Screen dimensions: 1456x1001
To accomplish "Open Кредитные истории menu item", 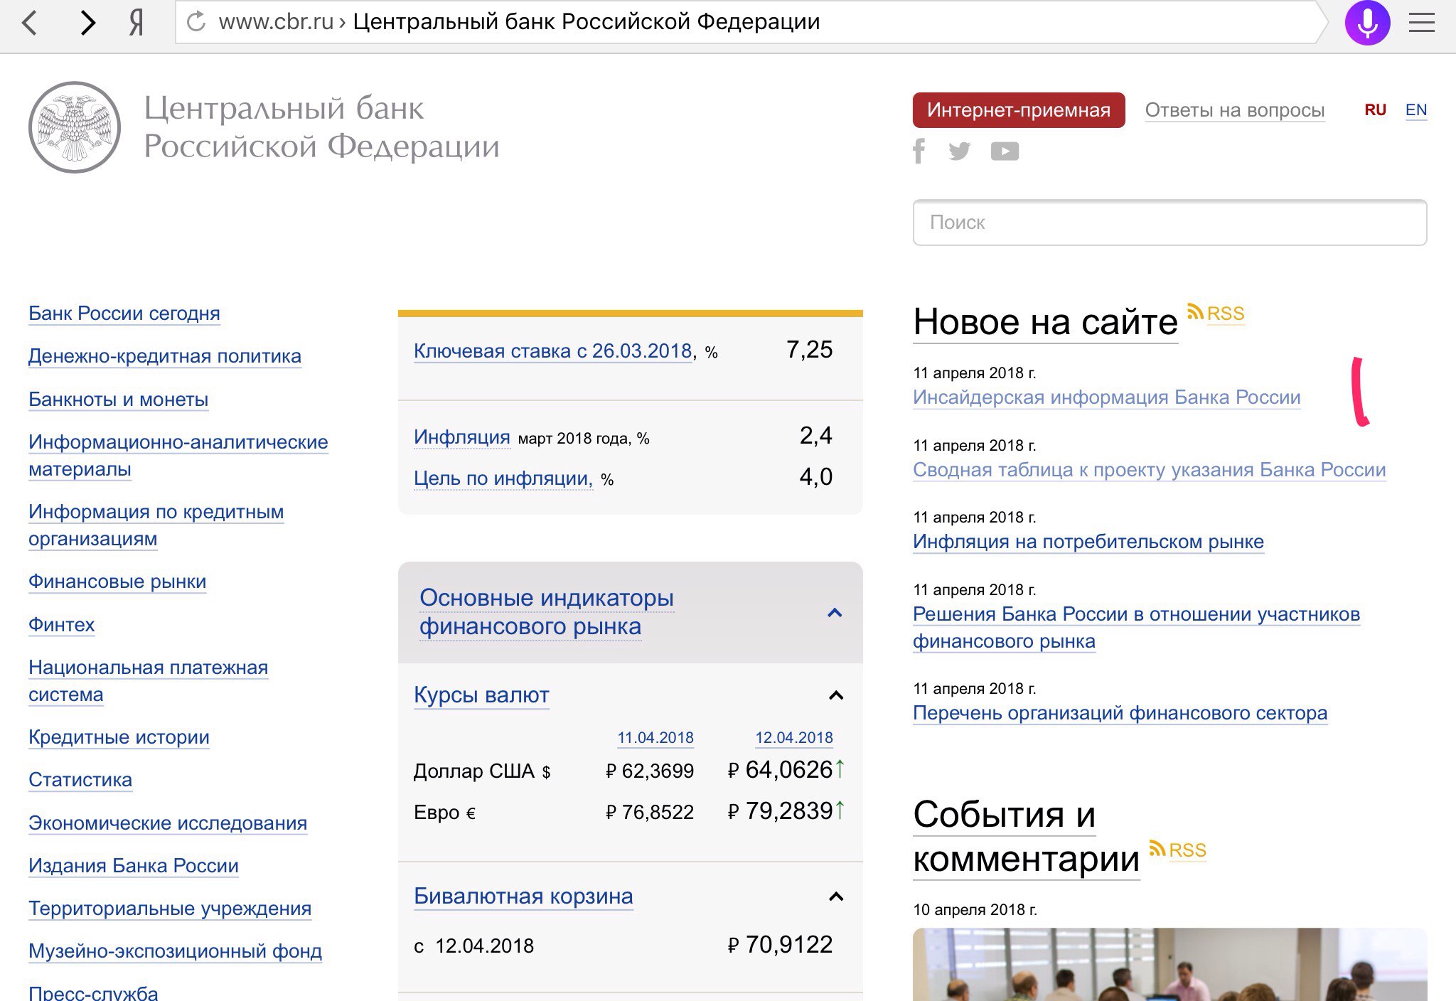I will point(119,737).
